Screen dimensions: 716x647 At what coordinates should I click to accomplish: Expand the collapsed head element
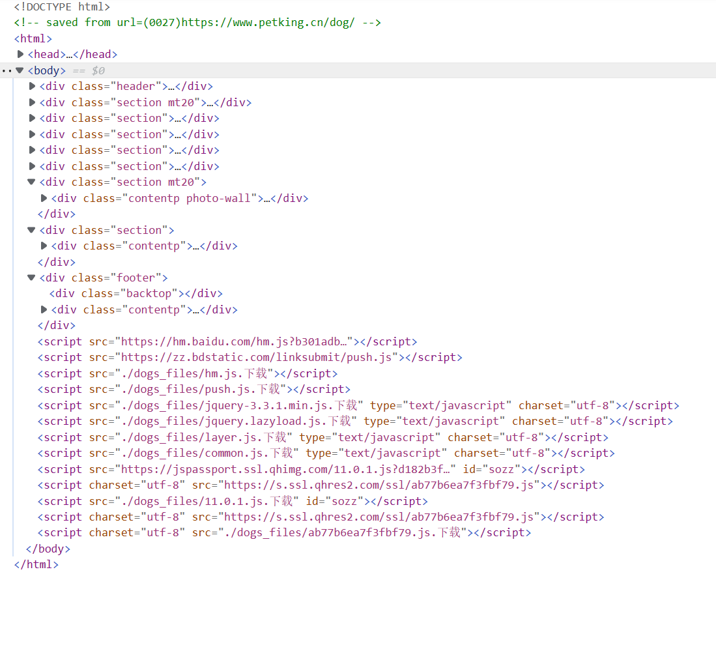click(21, 54)
